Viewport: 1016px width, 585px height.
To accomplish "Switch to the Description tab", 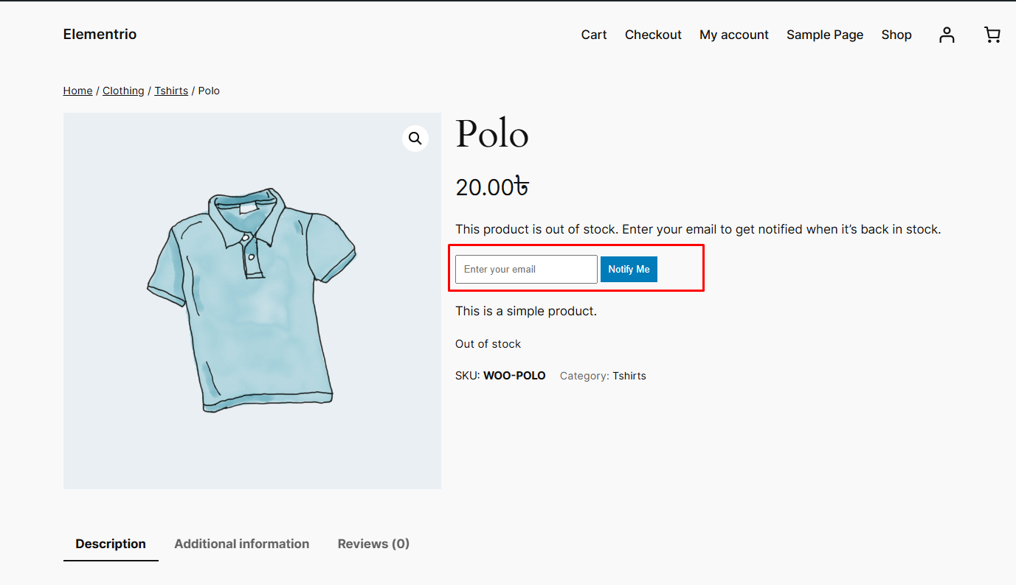I will [x=111, y=544].
